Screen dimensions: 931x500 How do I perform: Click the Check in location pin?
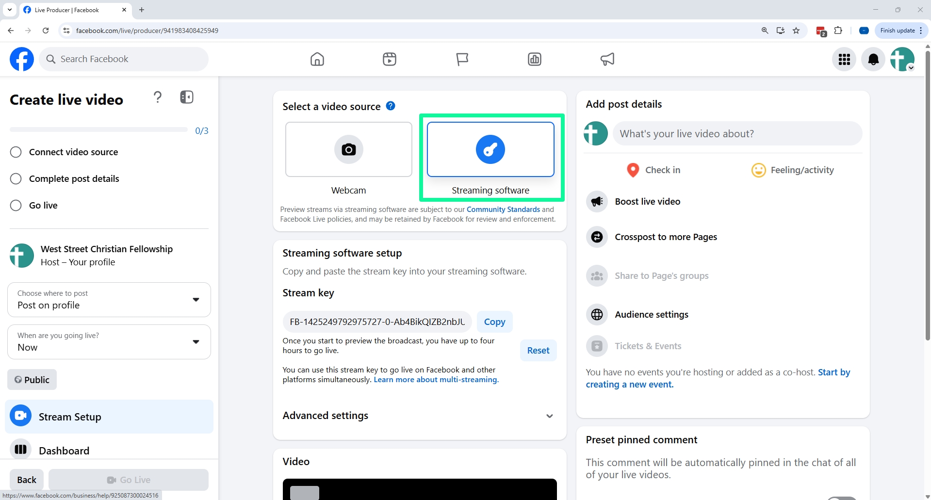tap(633, 170)
